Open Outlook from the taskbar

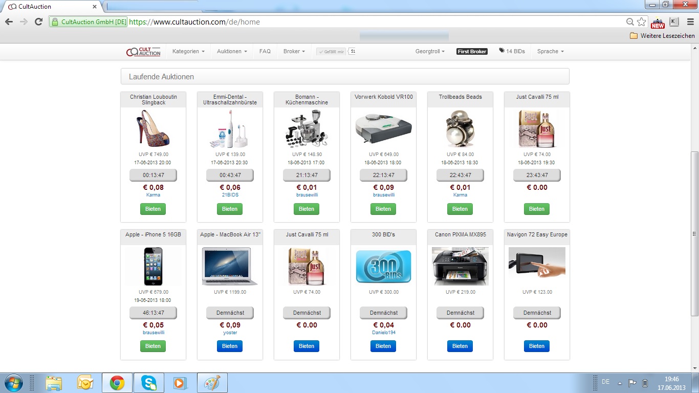coord(85,383)
